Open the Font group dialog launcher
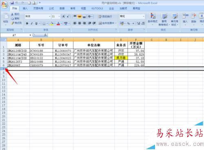Image resolution: width=204 pixels, height=150 pixels. click(69, 29)
